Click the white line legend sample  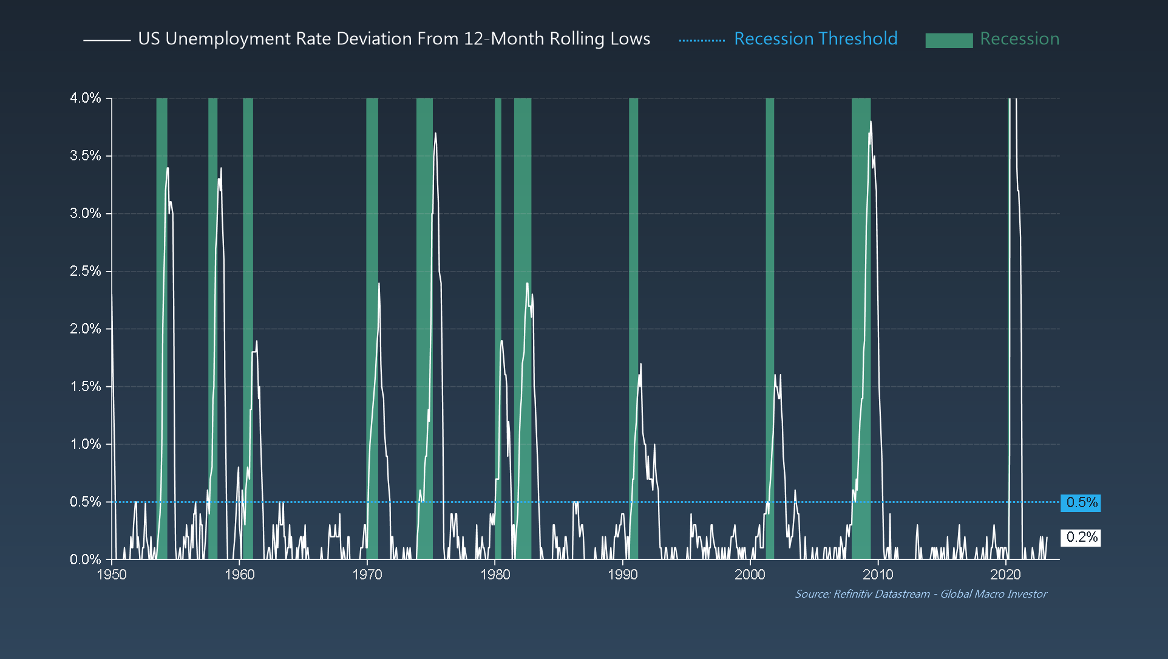[x=107, y=41]
